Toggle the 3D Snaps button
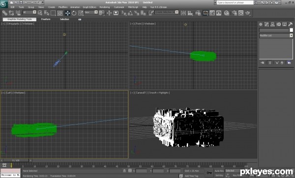 click(123, 13)
